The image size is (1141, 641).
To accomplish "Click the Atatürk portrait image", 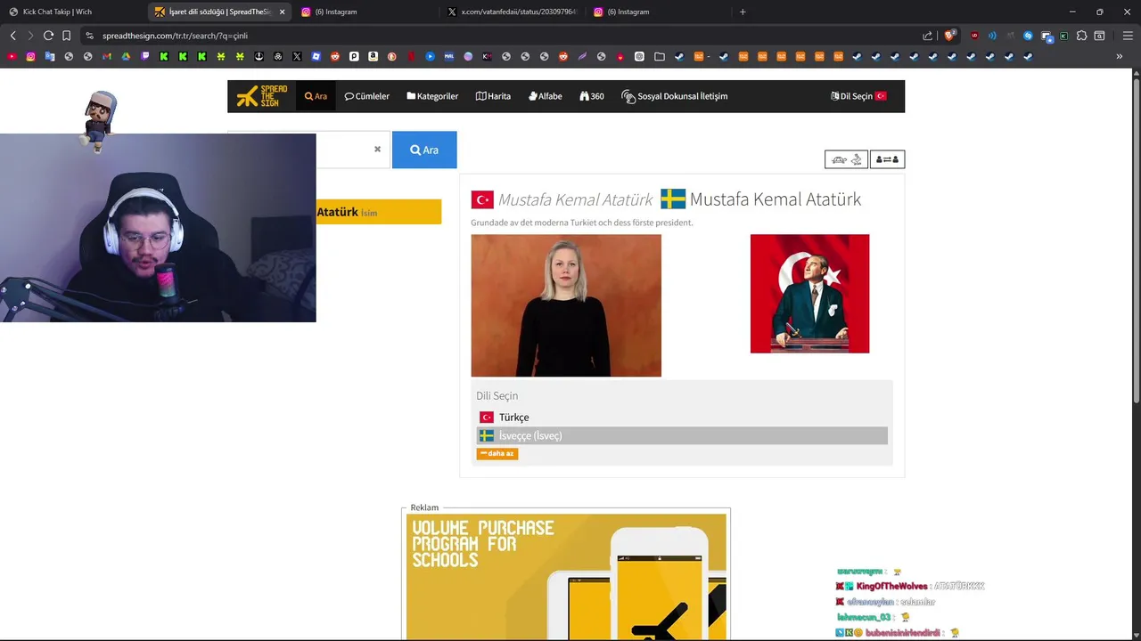I will [x=809, y=294].
